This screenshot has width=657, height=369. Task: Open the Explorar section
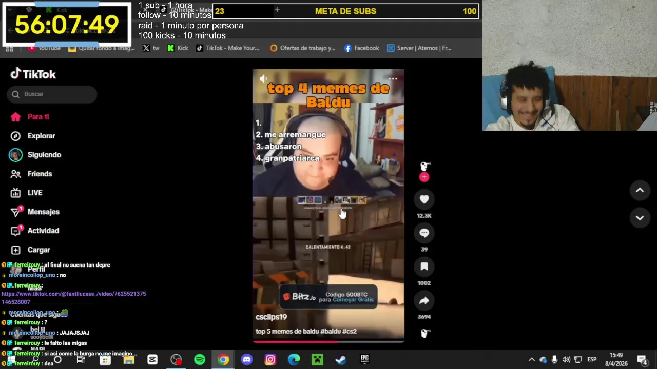click(34, 136)
